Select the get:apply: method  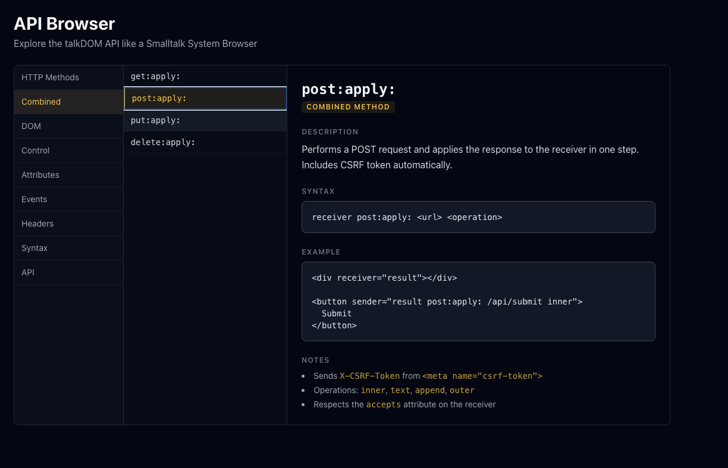point(205,76)
